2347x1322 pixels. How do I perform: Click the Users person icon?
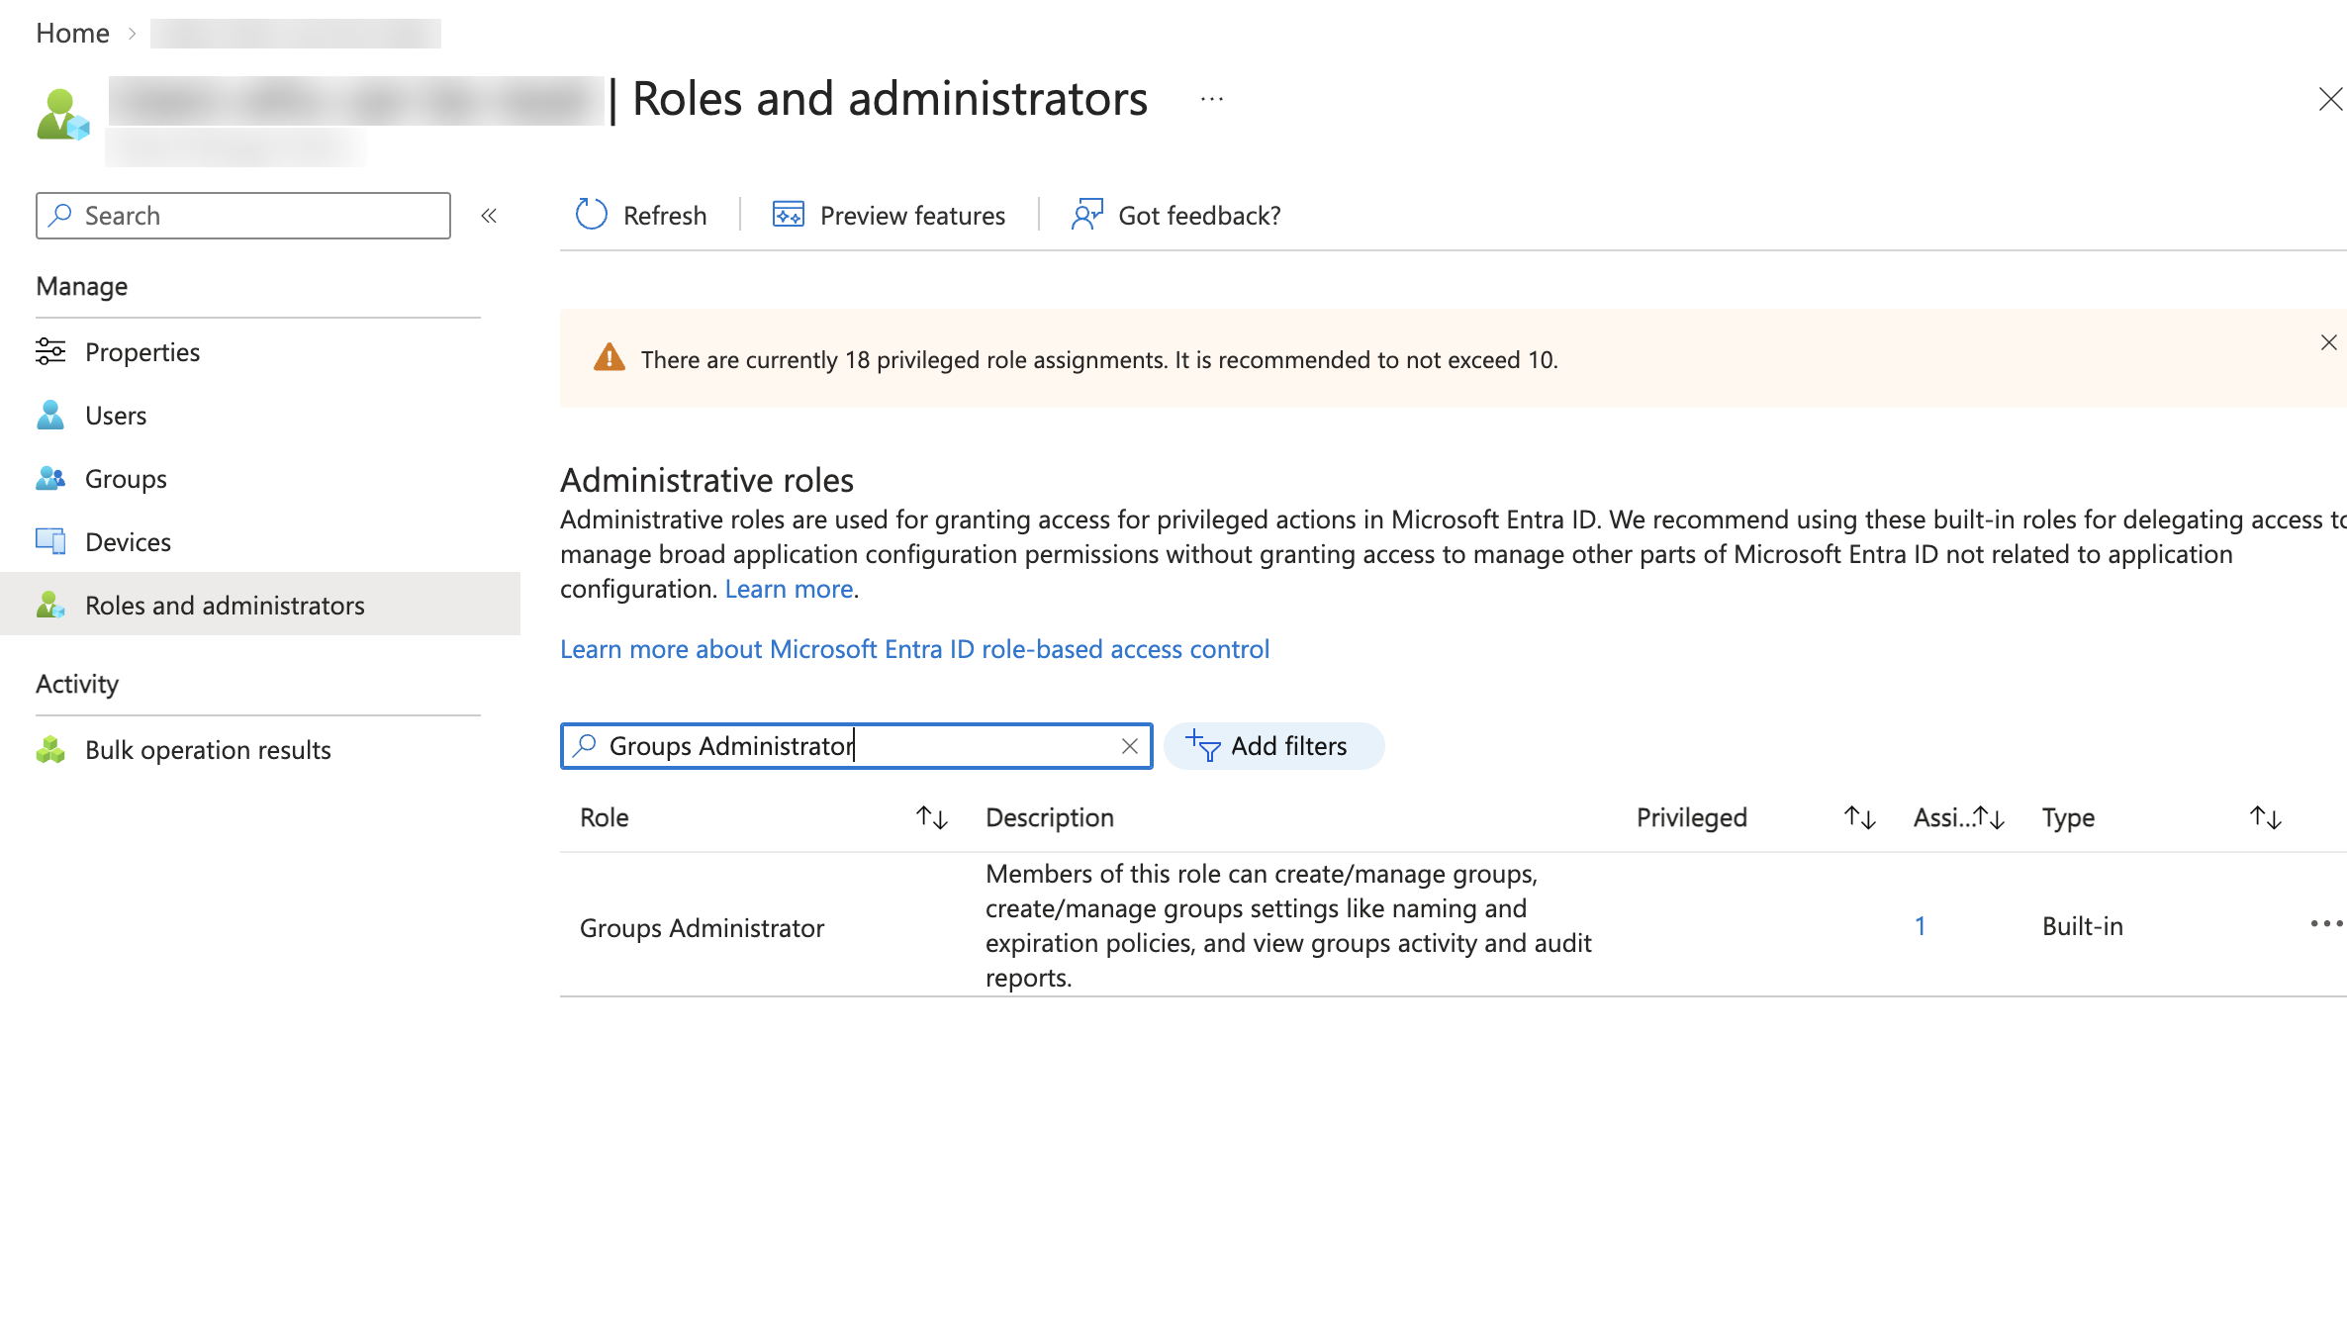point(50,415)
